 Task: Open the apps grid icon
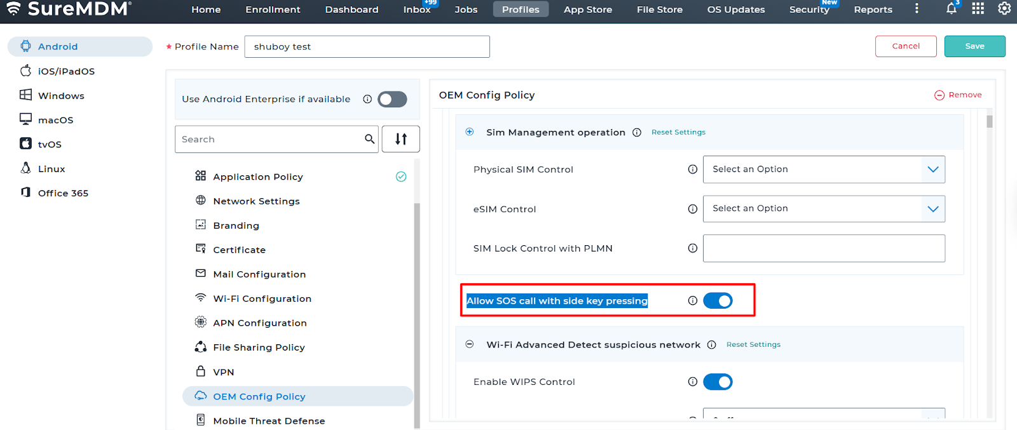tap(978, 9)
